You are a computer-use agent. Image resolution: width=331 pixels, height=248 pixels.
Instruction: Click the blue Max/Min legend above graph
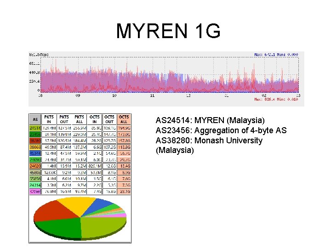coord(276,55)
